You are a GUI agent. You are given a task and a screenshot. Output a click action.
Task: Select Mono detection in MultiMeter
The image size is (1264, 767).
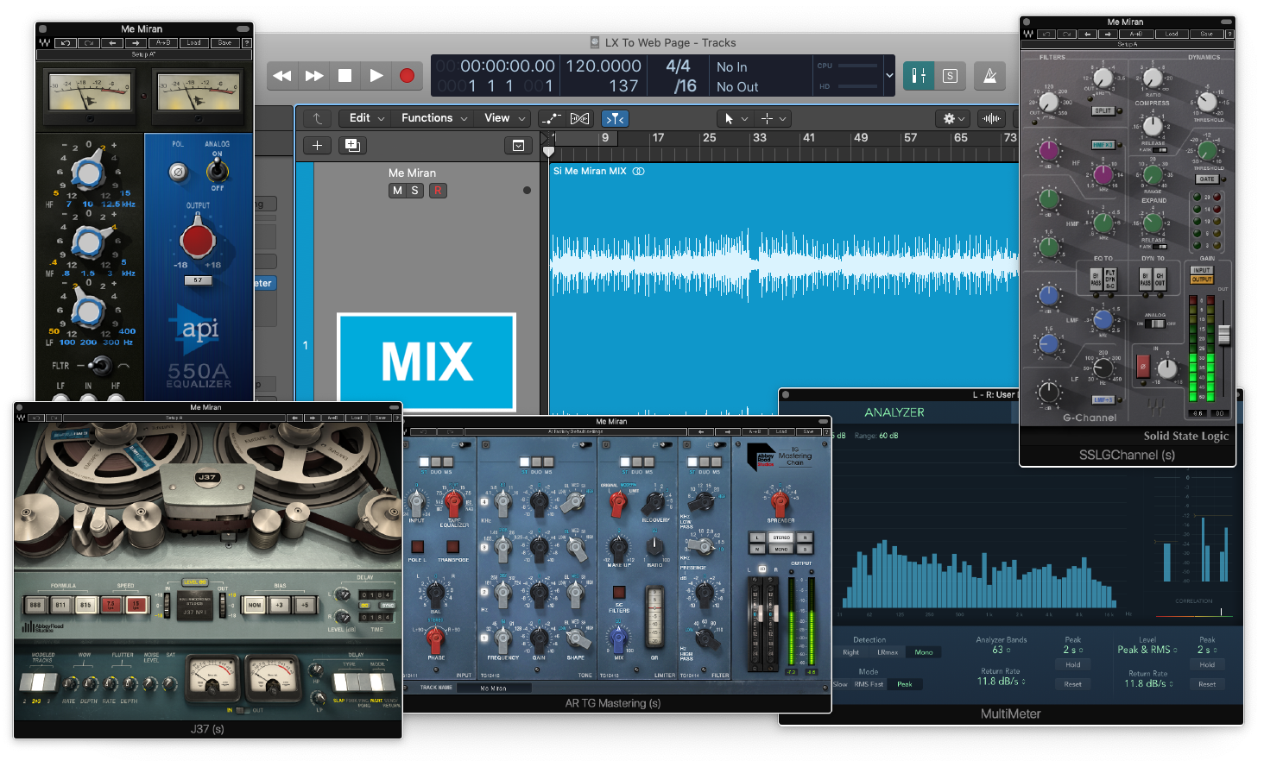point(924,652)
